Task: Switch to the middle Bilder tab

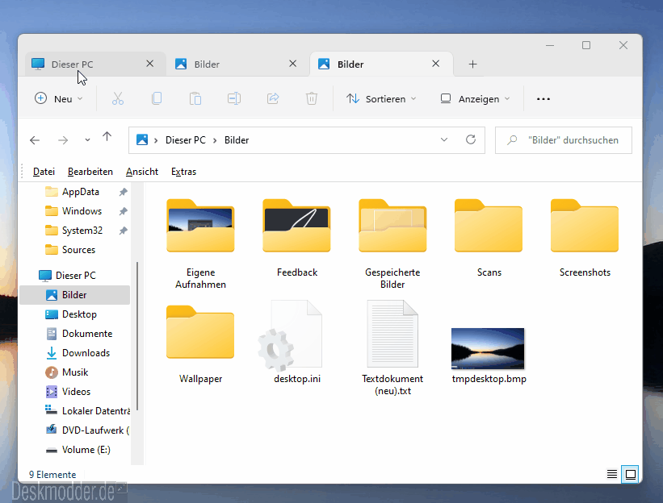Action: (238, 64)
